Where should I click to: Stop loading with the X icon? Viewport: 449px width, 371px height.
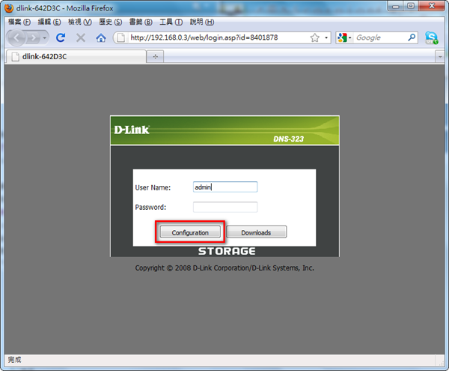click(x=81, y=37)
